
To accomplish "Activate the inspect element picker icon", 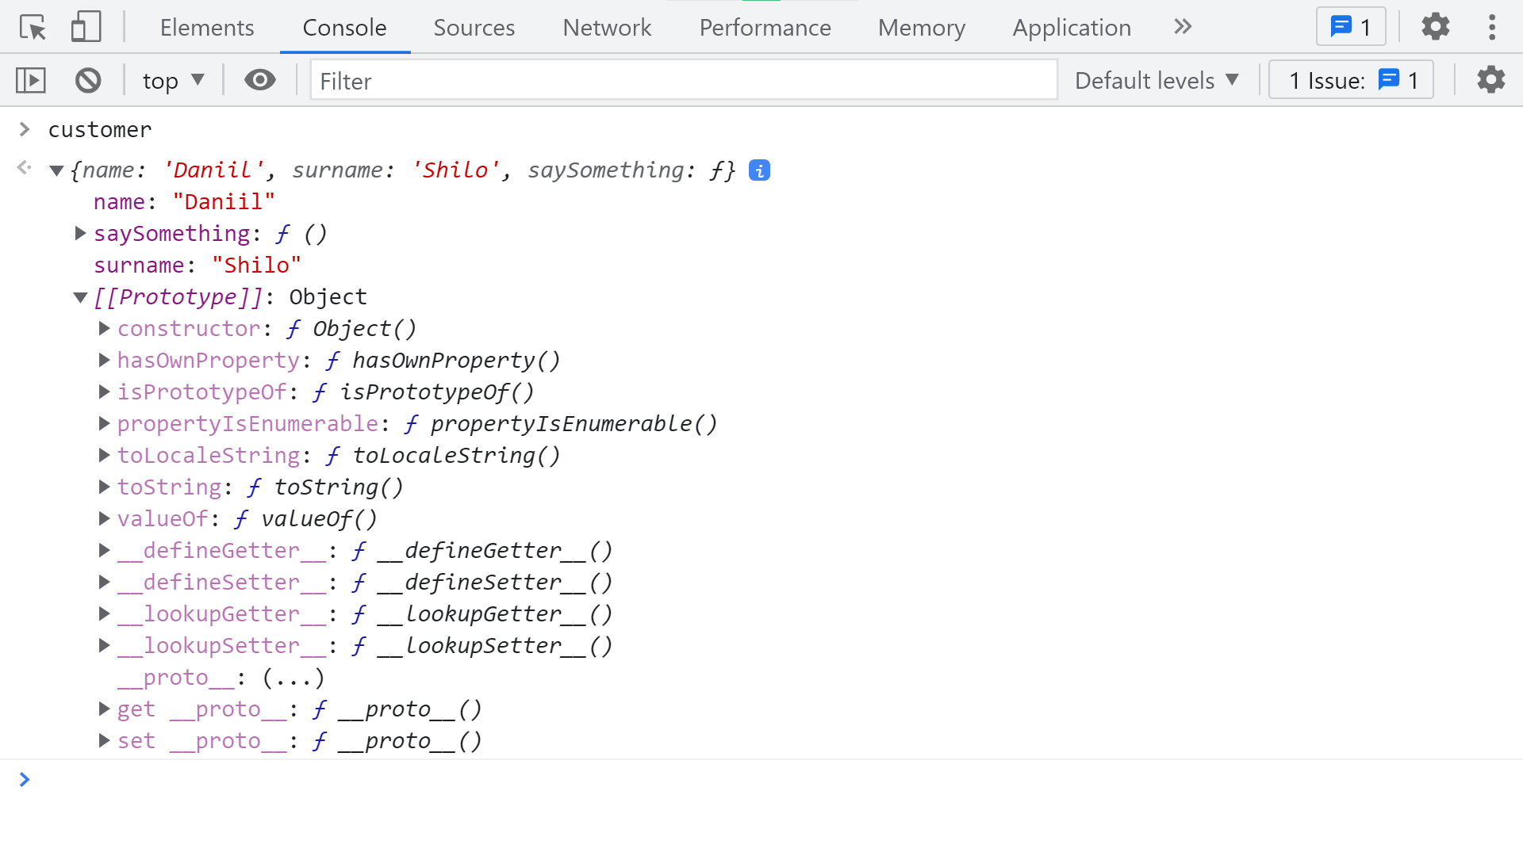I will 33,28.
